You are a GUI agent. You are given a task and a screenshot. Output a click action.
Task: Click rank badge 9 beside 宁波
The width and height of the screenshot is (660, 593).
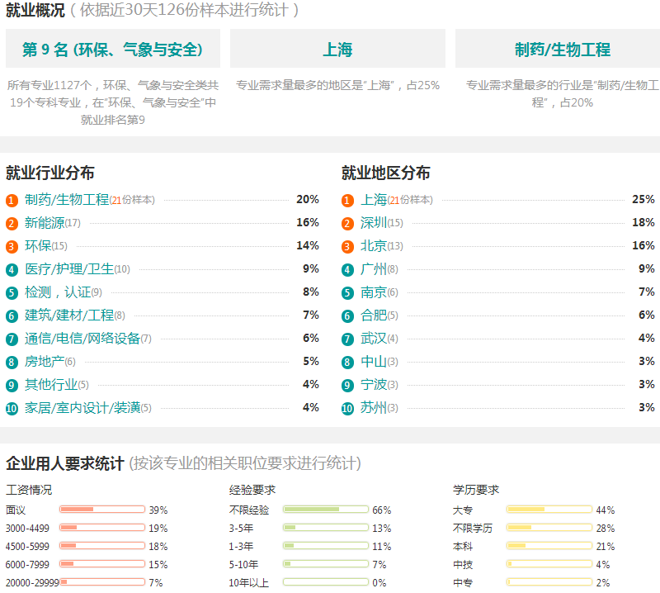pos(347,386)
